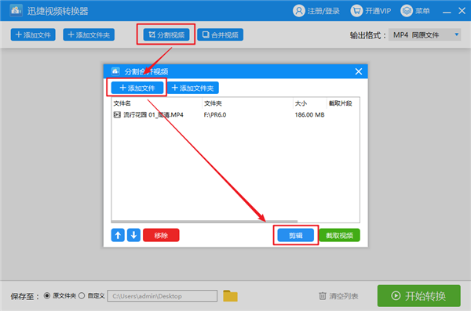The image size is (471, 311).
Task: Open the 菜单 menu
Action: [x=415, y=11]
